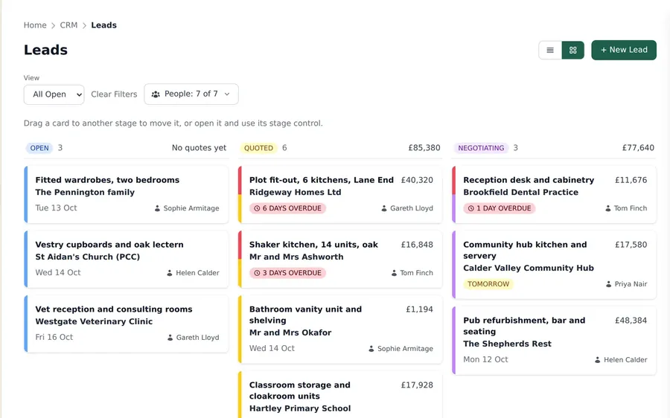This screenshot has width=670, height=418.
Task: Click the Tue 13 Oct date
Action: coord(56,208)
